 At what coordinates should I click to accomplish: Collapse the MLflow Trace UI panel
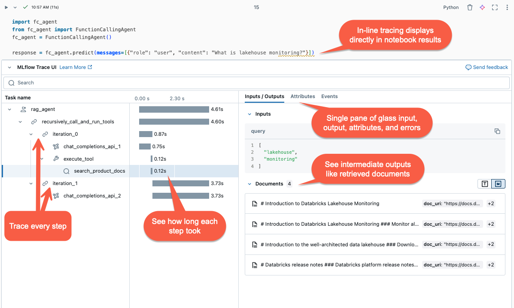pyautogui.click(x=9, y=67)
